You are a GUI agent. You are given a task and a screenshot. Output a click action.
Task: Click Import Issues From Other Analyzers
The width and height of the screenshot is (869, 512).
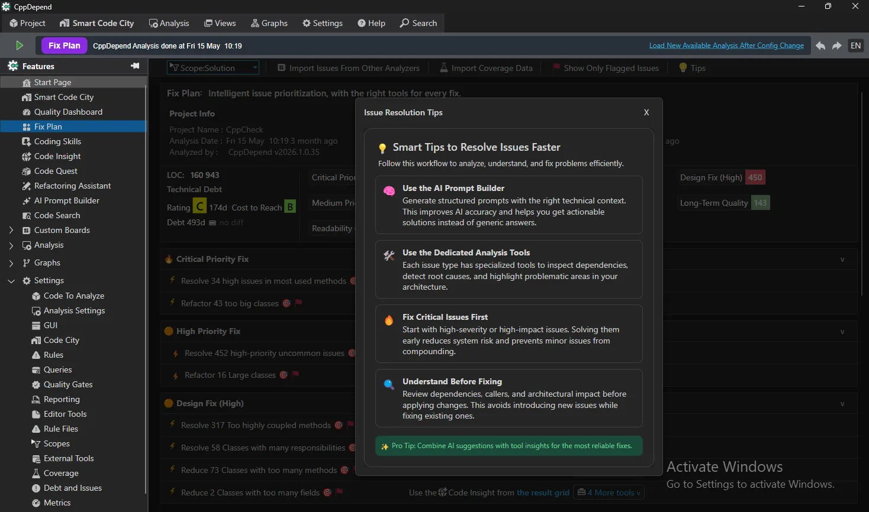pos(349,68)
